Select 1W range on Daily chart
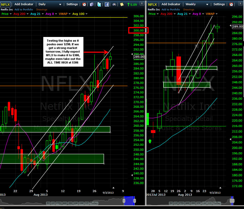 (x=81, y=203)
